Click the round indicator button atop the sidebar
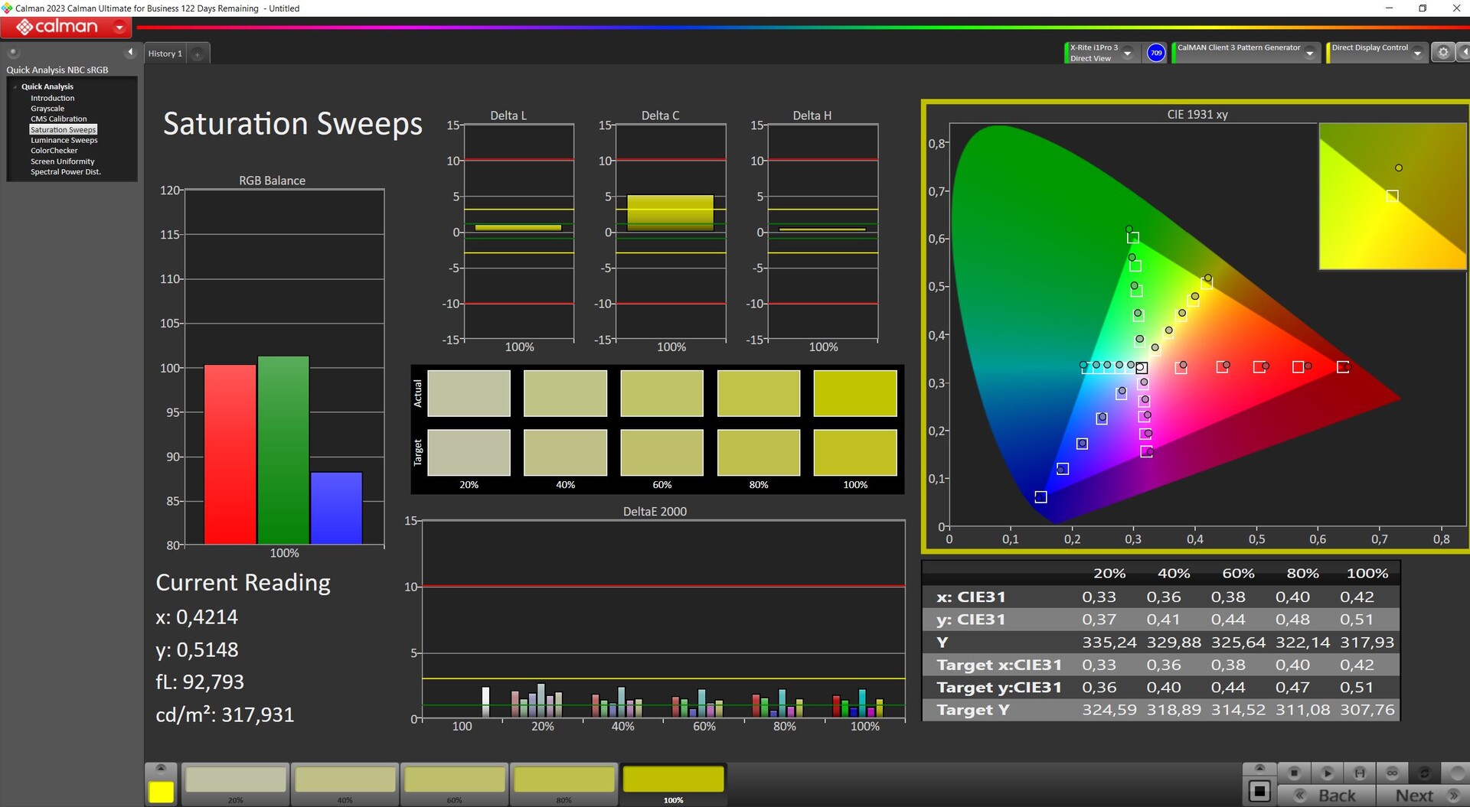The image size is (1470, 807). coord(13,53)
